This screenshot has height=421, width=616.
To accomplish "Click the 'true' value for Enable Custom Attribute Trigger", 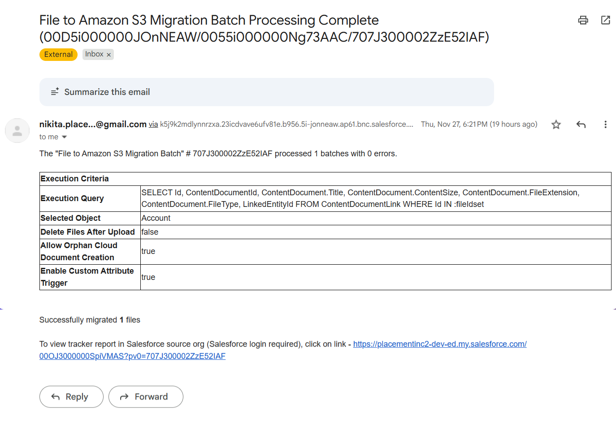I will (376, 277).
